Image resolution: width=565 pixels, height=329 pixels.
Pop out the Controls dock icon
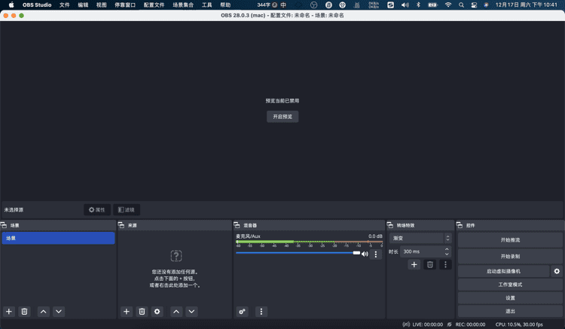point(460,225)
